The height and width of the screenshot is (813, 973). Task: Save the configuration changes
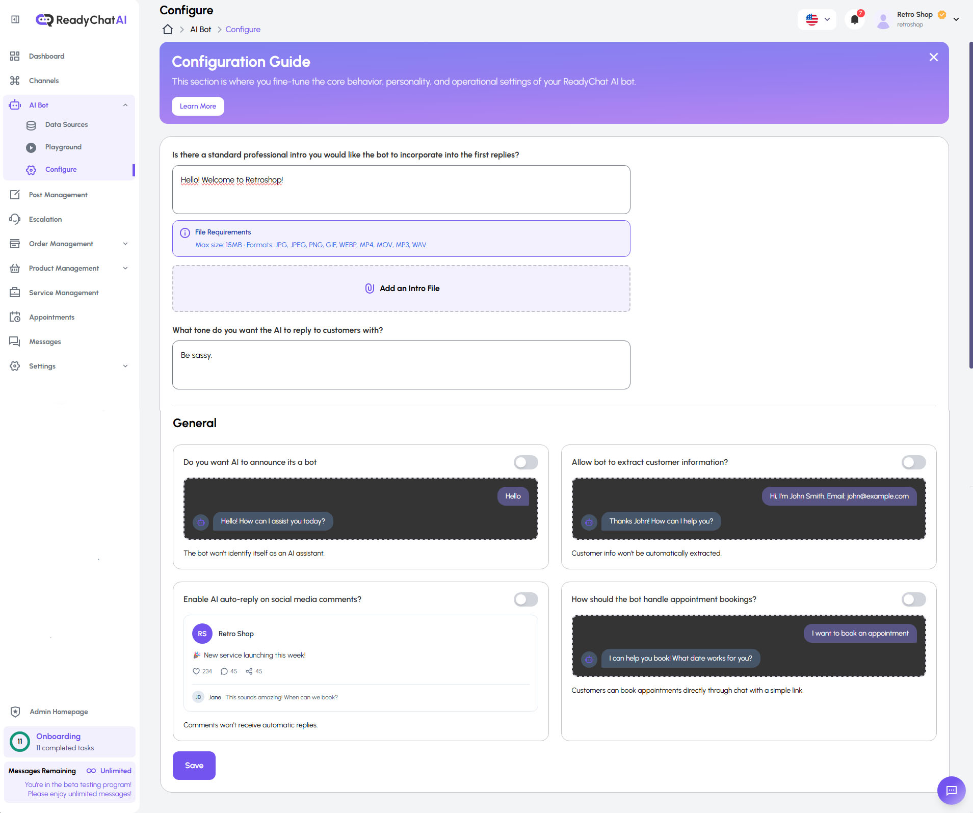click(194, 765)
